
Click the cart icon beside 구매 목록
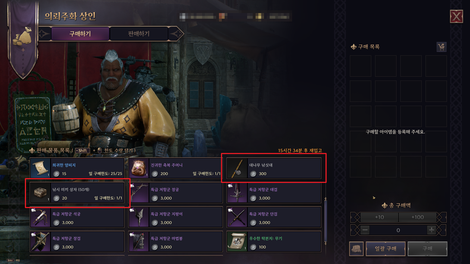click(441, 47)
